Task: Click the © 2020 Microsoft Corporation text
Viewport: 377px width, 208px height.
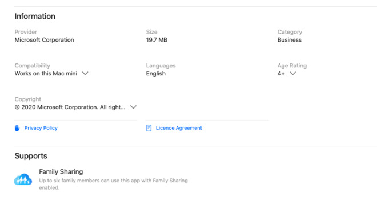Action: tap(70, 107)
